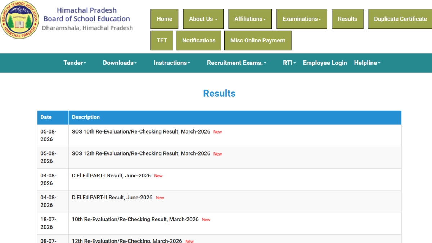Open the Home menu button
Screen dimensions: 432x243
point(165,19)
